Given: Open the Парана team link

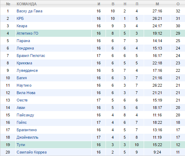Looking at the screenshot, I should point(23,41).
